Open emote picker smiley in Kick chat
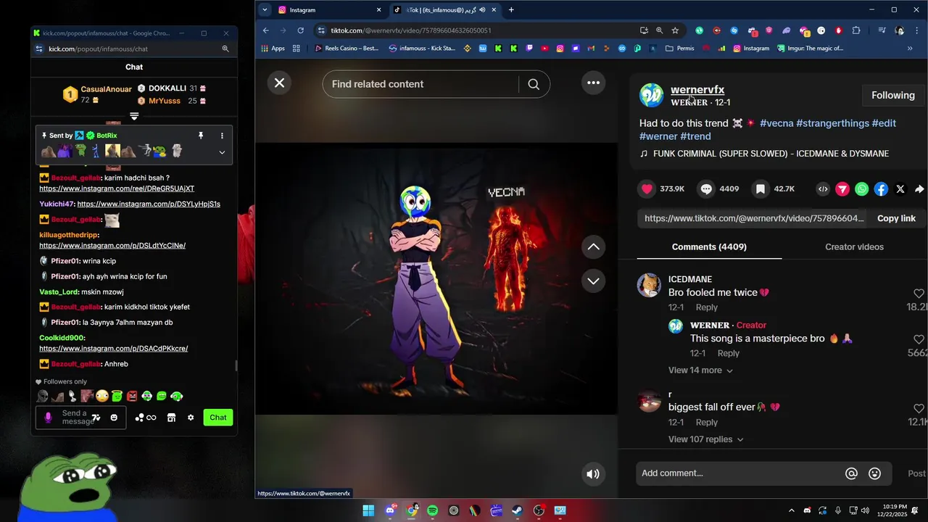The width and height of the screenshot is (928, 522). point(114,418)
